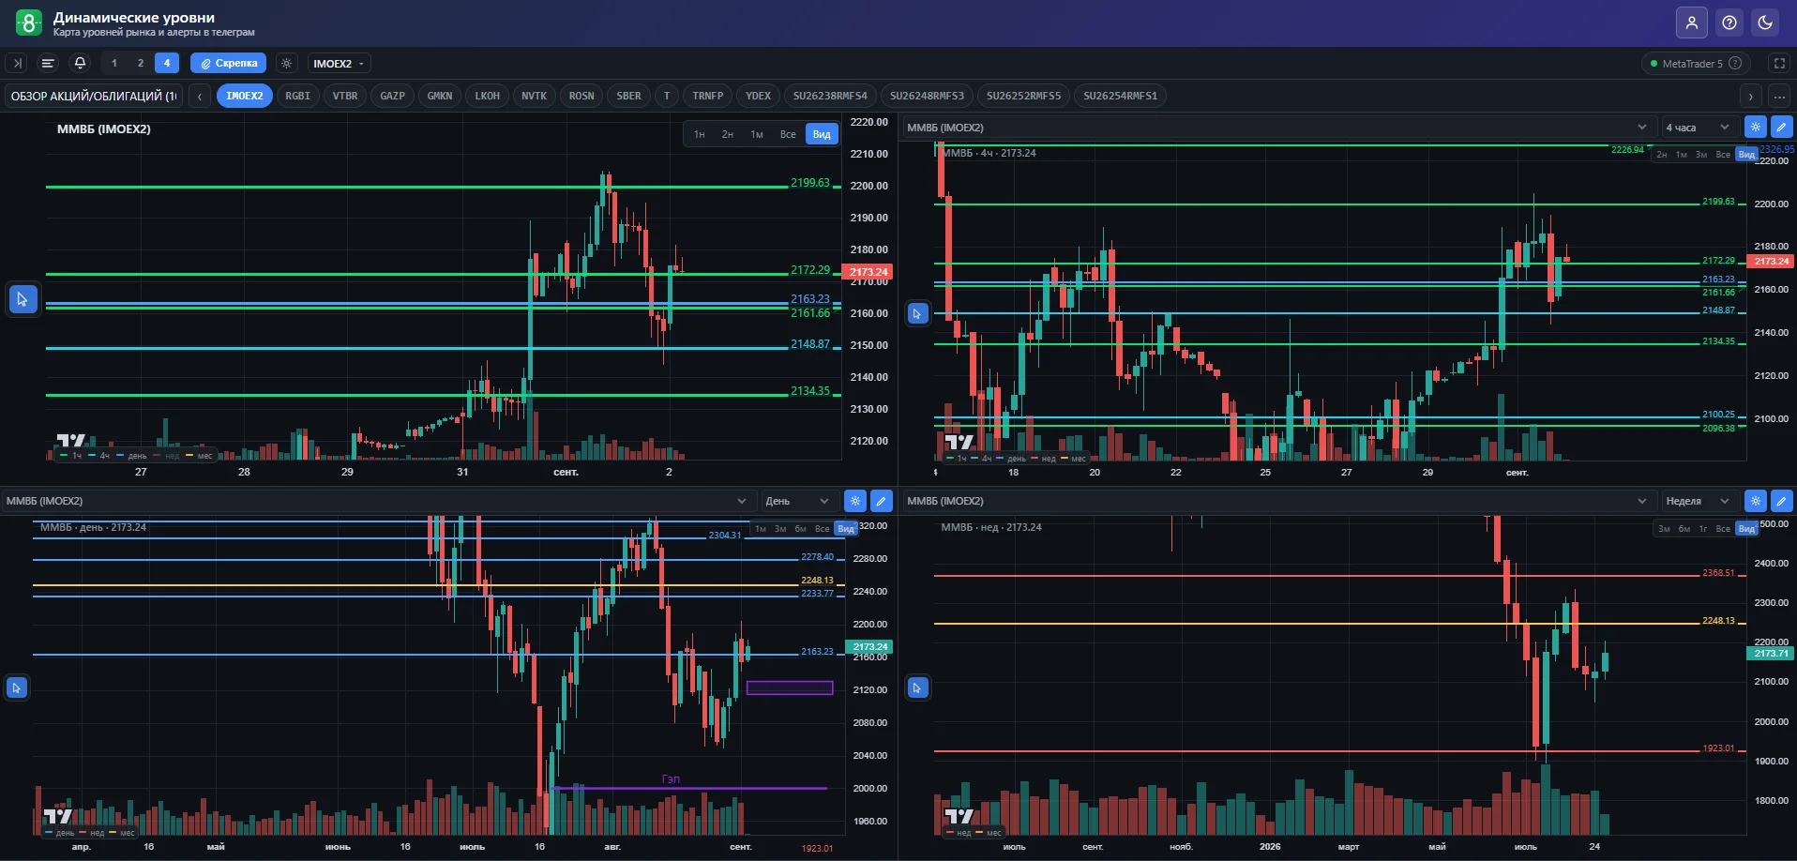The height and width of the screenshot is (861, 1797).
Task: Select the VTBR ticker tab
Action: (x=345, y=96)
